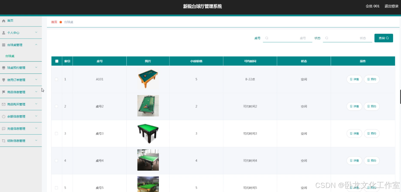Click the chat icon for 充值信息管理
The height and width of the screenshot is (192, 401).
4,128
